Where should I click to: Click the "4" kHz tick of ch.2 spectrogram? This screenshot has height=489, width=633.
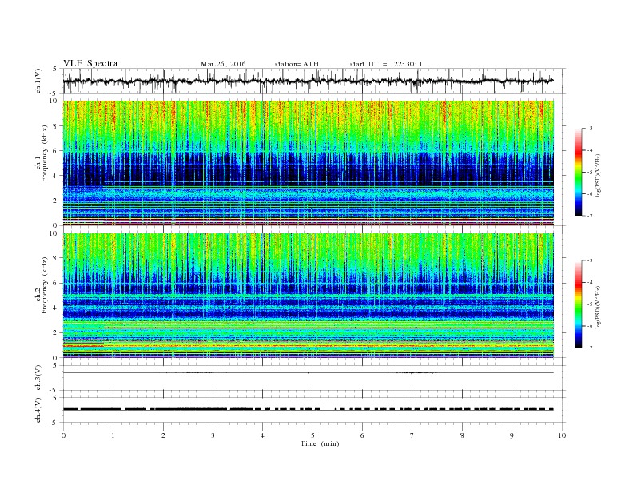[x=56, y=308]
